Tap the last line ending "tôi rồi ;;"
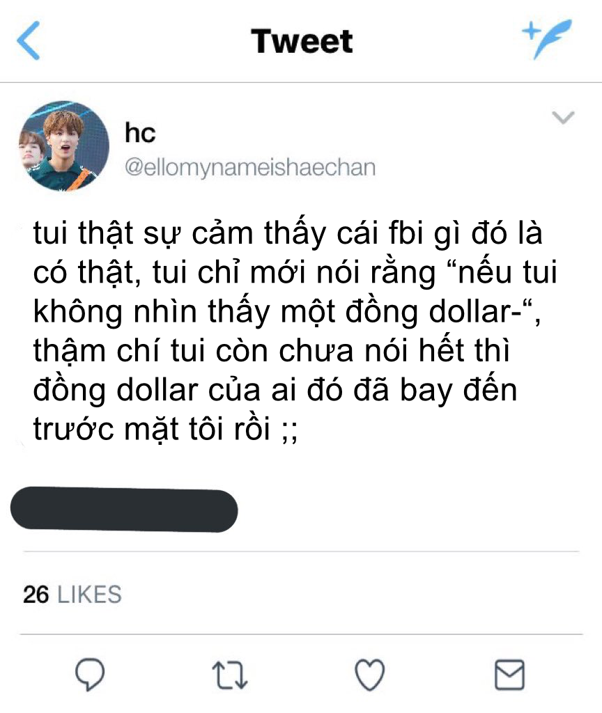Screen dimensions: 602x713 [165, 429]
